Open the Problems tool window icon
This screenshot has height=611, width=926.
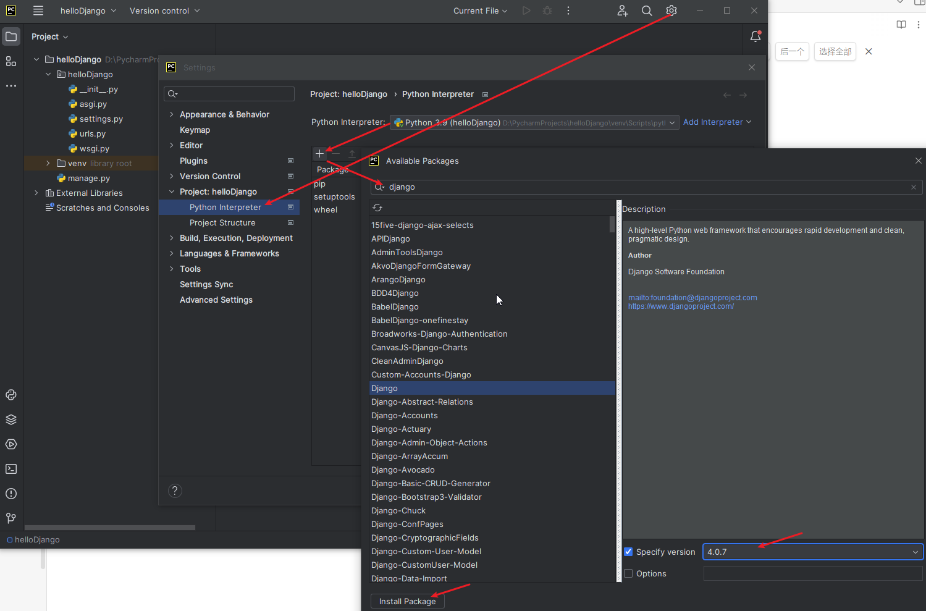coord(11,494)
